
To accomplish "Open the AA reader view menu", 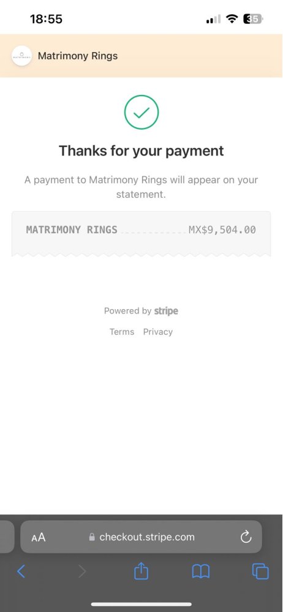I will click(x=39, y=537).
